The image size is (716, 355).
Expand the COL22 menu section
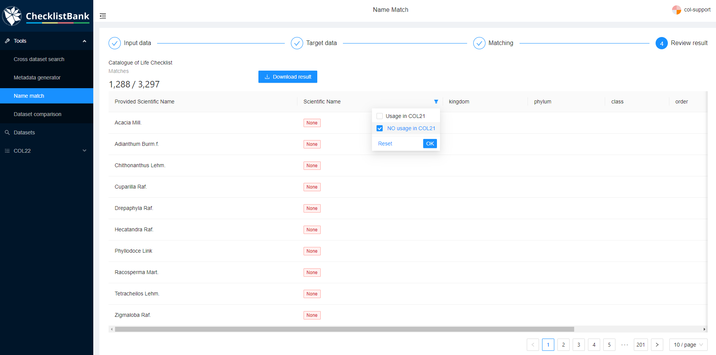click(x=84, y=151)
